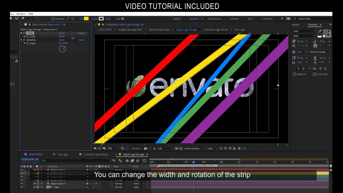Go to the Customize Logo Texture breadcrumb
Viewport: 343px width, 193px height.
(x=216, y=30)
